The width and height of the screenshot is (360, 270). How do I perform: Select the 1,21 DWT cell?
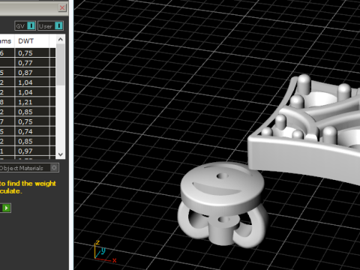click(31, 102)
